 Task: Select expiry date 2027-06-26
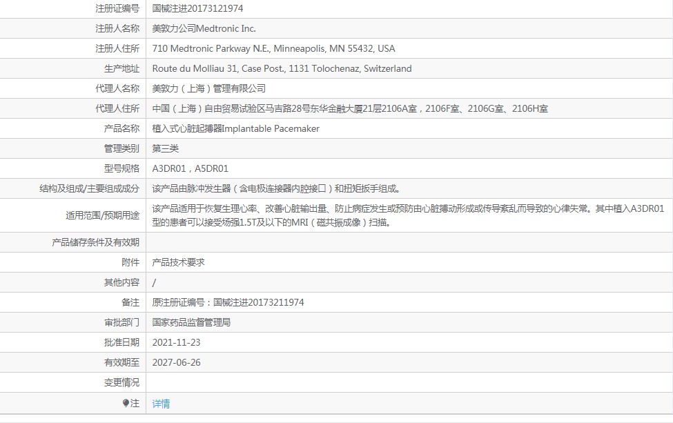177,362
